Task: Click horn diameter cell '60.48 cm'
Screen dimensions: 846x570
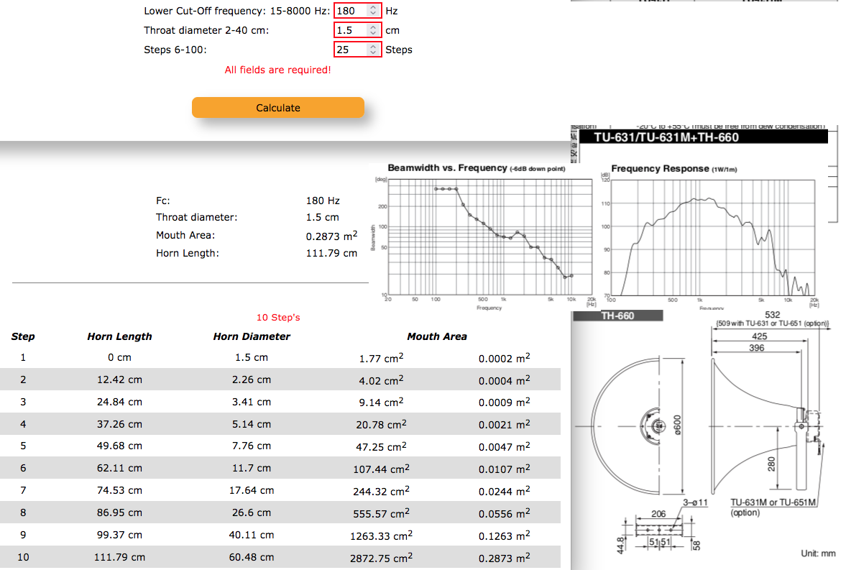Action: click(x=252, y=557)
